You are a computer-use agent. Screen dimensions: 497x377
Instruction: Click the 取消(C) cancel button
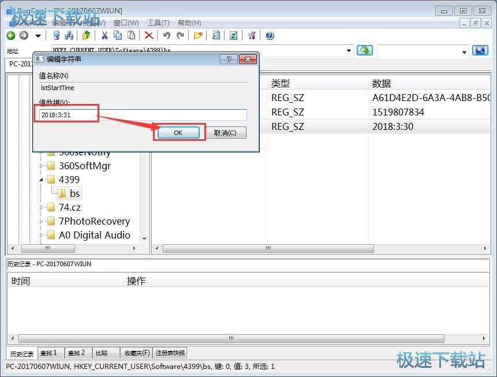pyautogui.click(x=225, y=133)
